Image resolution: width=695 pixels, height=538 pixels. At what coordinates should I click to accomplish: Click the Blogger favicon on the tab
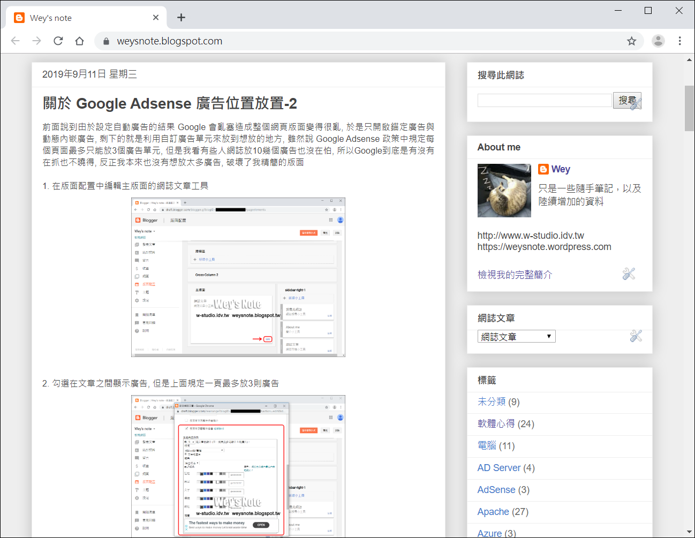19,18
